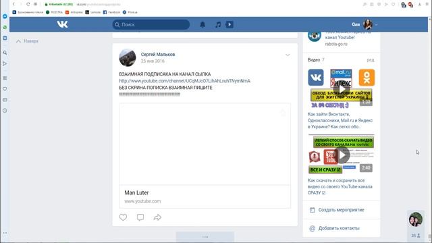
Task: Open the sidebar news icon
Action: pos(5,100)
